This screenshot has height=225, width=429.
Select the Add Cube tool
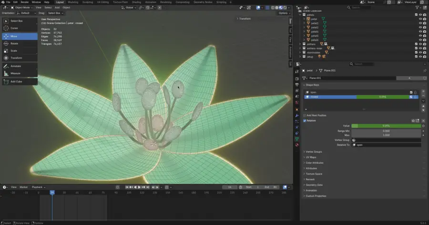(x=20, y=81)
